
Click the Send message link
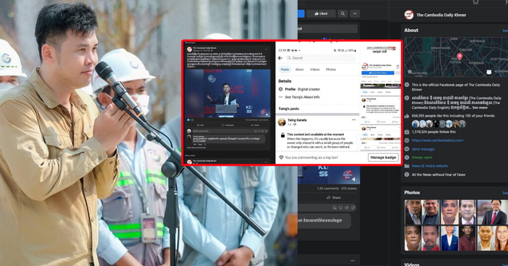(423, 149)
